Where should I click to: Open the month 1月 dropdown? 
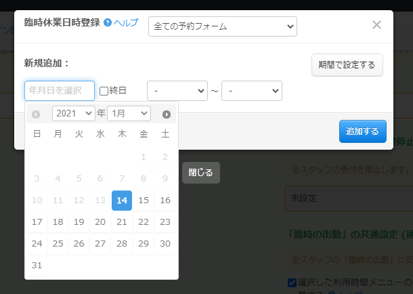coord(129,114)
